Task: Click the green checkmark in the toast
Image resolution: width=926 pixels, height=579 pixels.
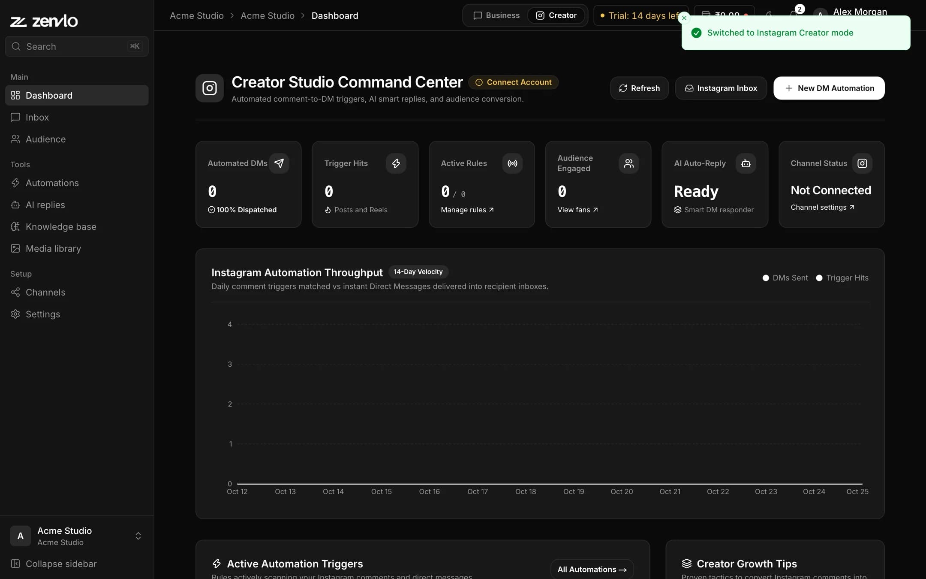Action: coord(697,33)
